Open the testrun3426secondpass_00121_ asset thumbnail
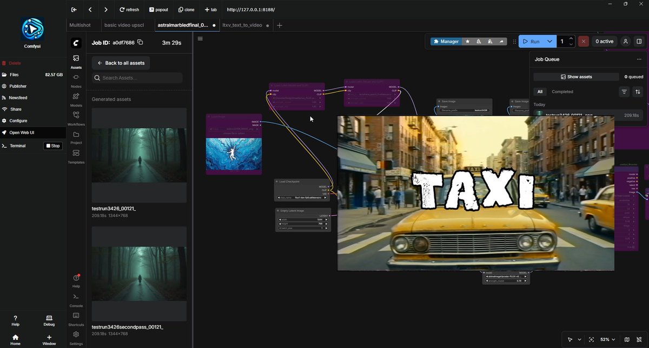649x348 pixels. [139, 274]
